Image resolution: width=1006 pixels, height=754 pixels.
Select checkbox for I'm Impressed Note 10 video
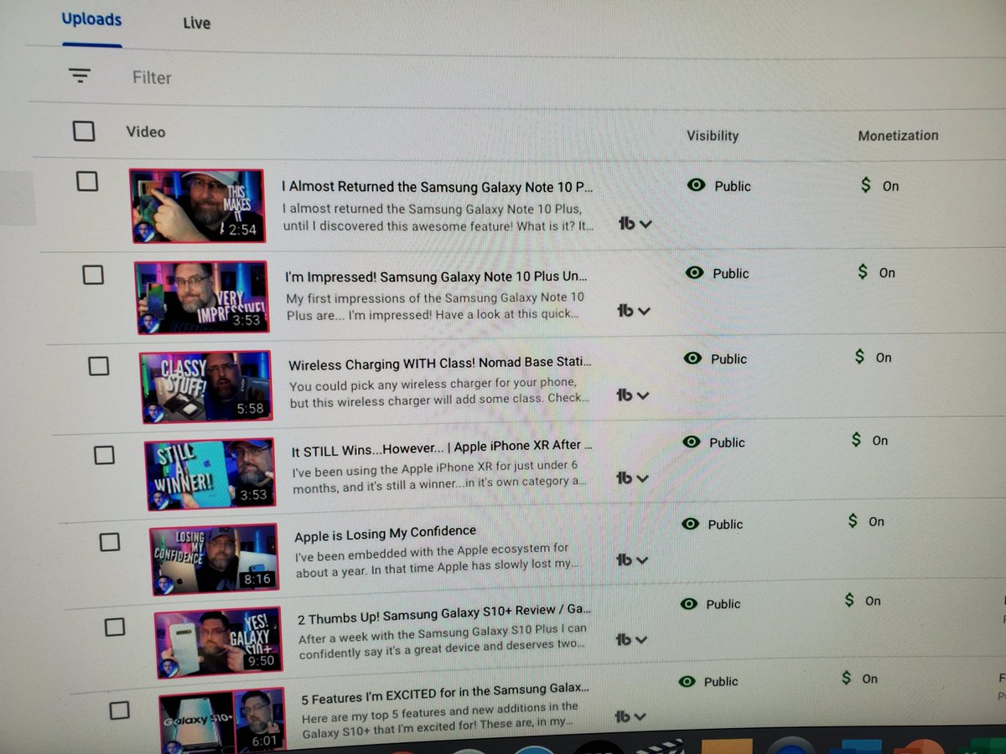[x=93, y=275]
